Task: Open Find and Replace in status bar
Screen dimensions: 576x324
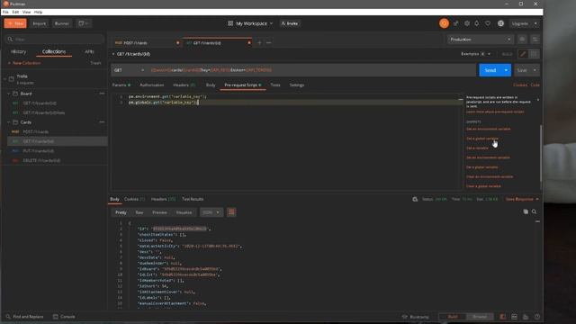Action: (24, 317)
